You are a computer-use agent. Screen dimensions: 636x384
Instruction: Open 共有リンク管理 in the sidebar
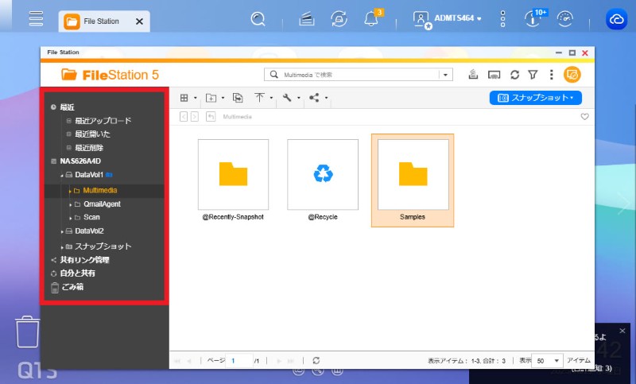coord(84,259)
